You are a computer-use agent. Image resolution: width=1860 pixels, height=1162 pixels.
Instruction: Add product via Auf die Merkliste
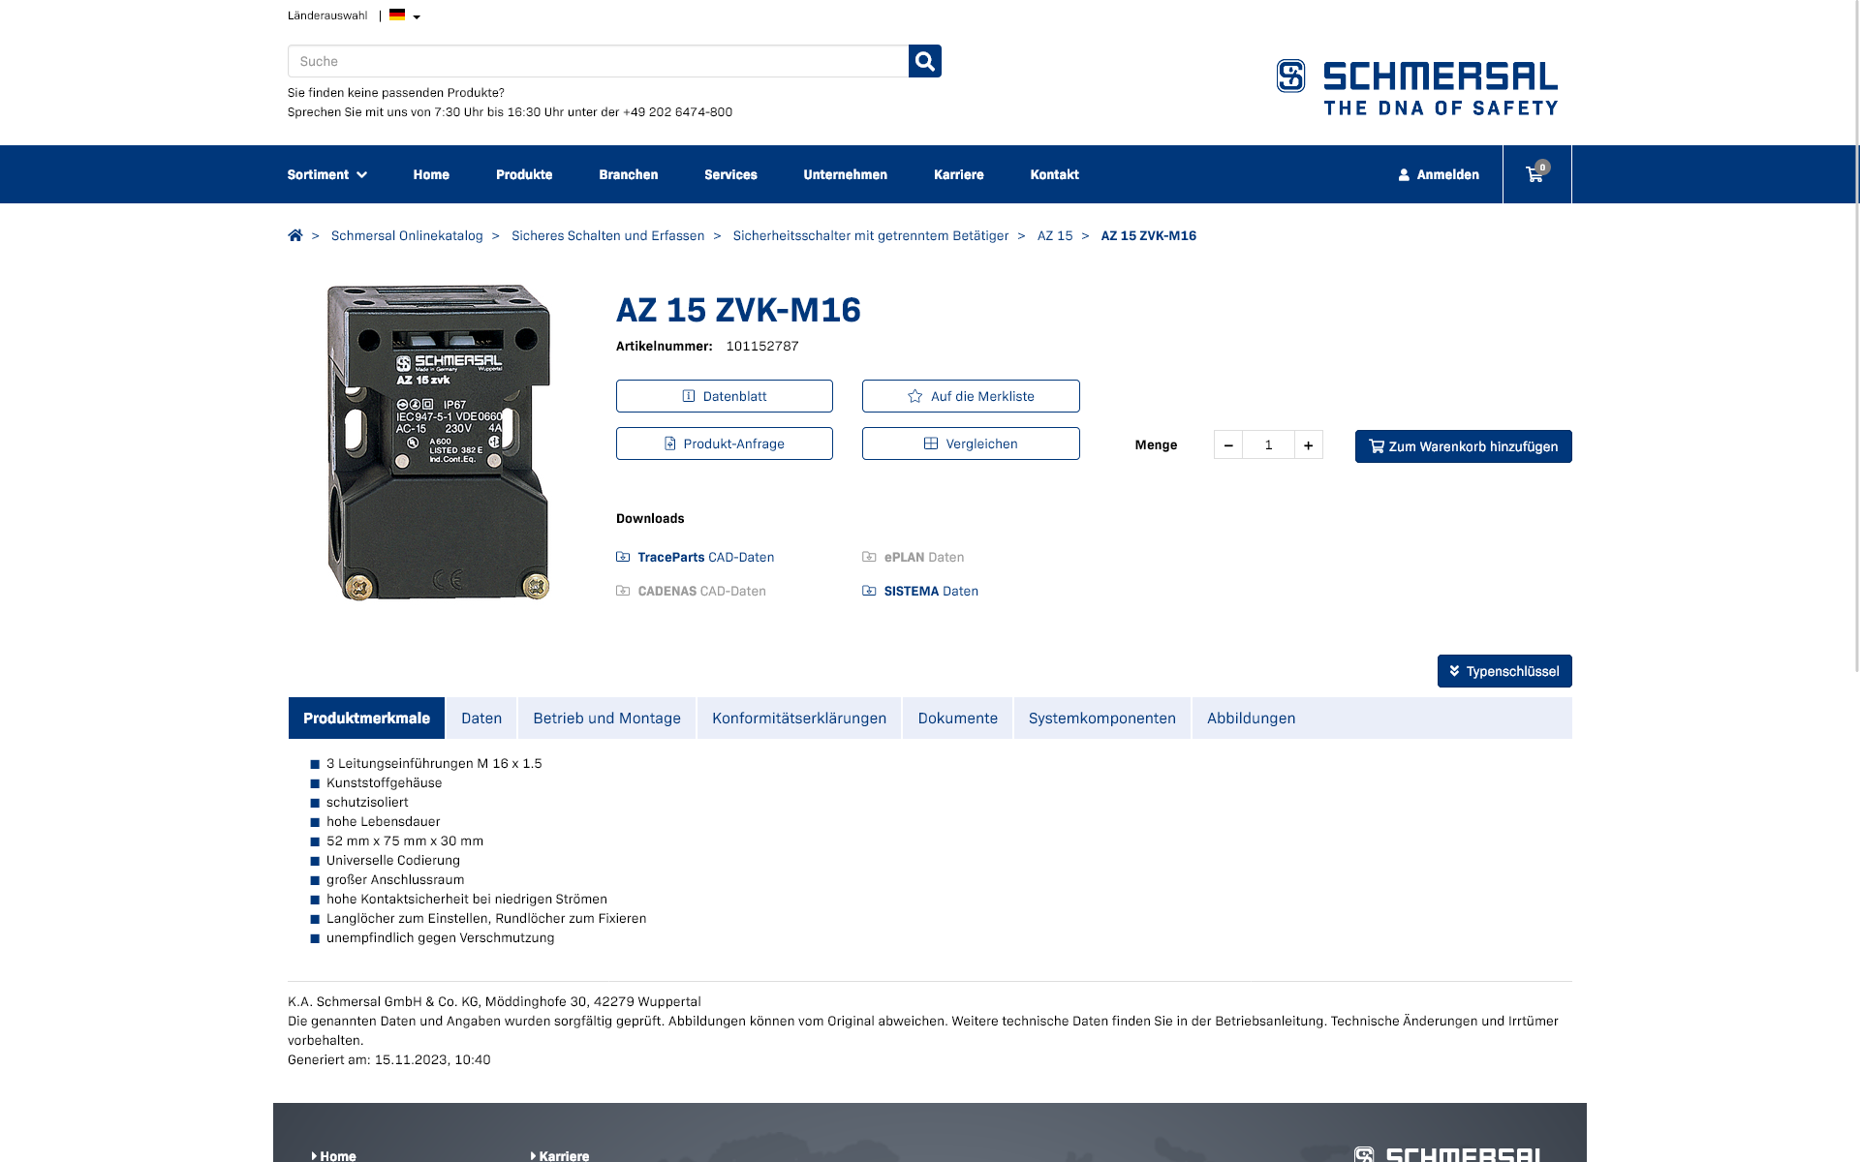(971, 396)
